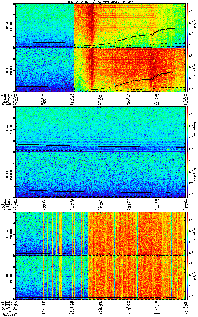Click the 0020 time tick label
Screen dimensions: 198x317
[x=44, y=313]
